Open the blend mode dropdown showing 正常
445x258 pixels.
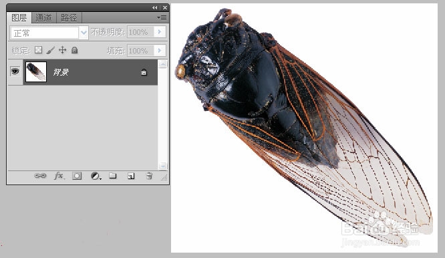(x=49, y=33)
